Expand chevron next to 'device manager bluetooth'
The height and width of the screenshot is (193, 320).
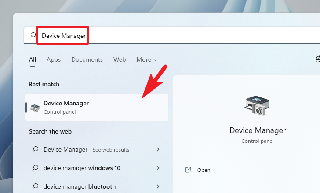coord(158,186)
